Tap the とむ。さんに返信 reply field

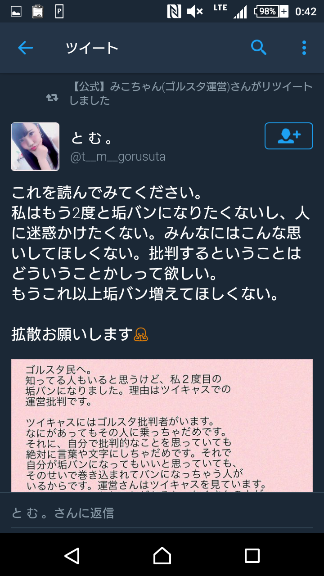[x=162, y=513]
